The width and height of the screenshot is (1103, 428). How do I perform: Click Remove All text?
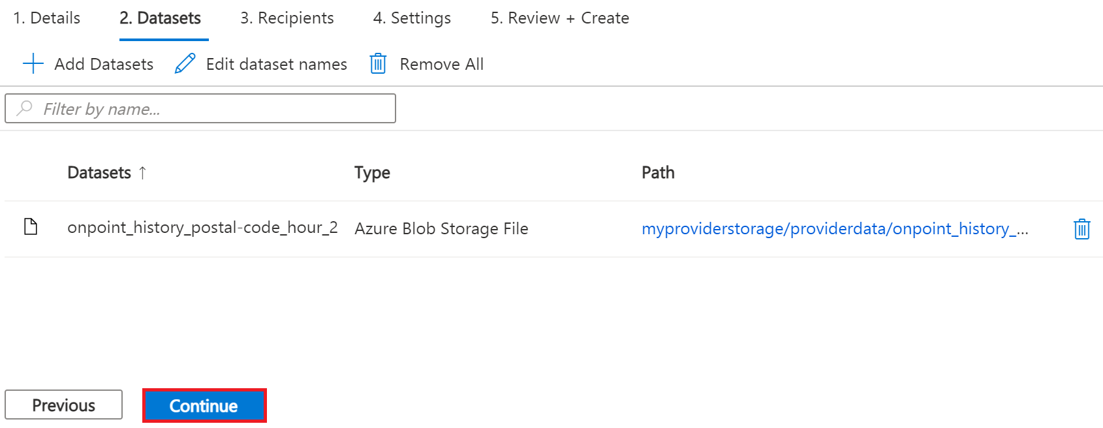441,64
